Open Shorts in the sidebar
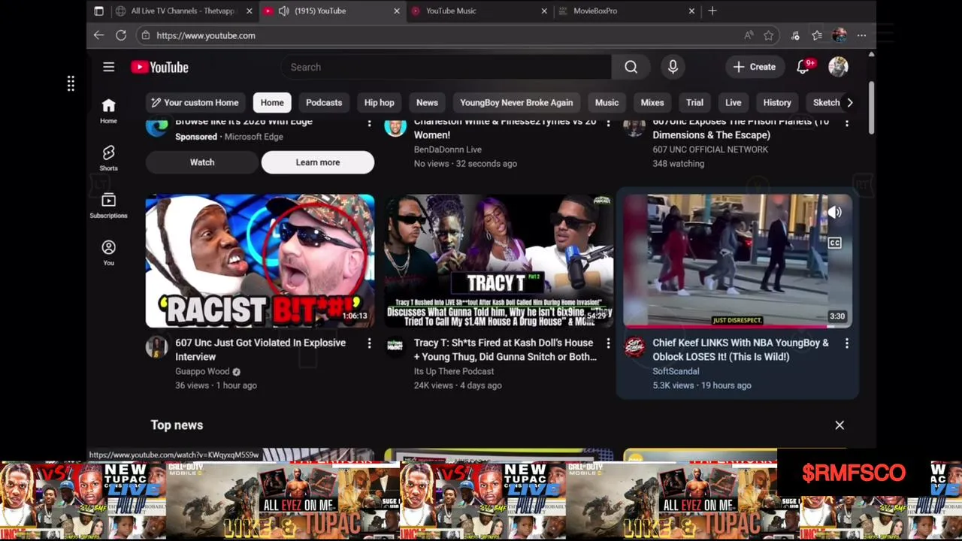This screenshot has width=962, height=541. coord(108,158)
